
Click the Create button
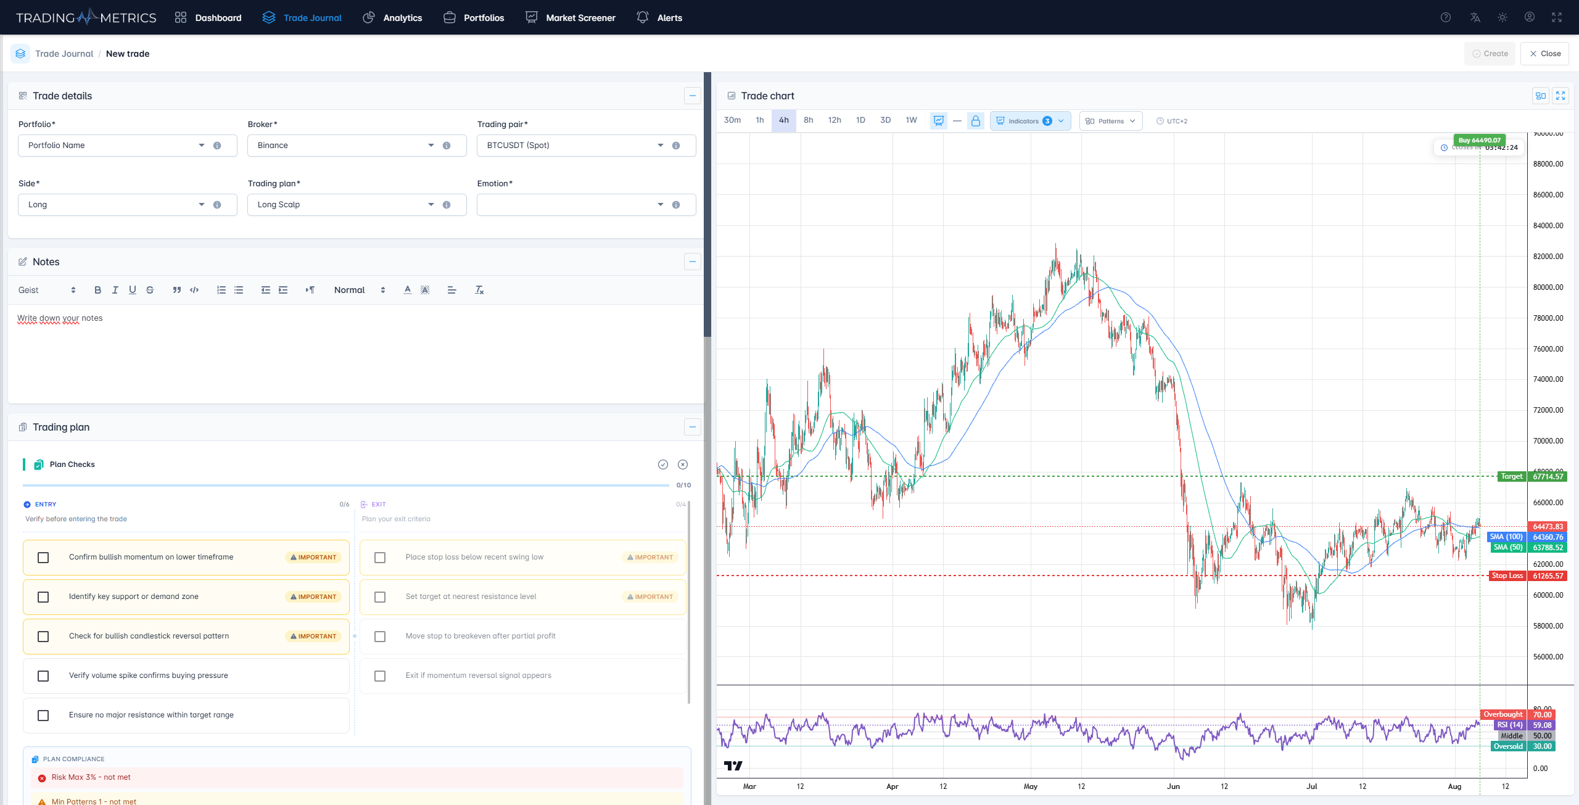[1490, 54]
